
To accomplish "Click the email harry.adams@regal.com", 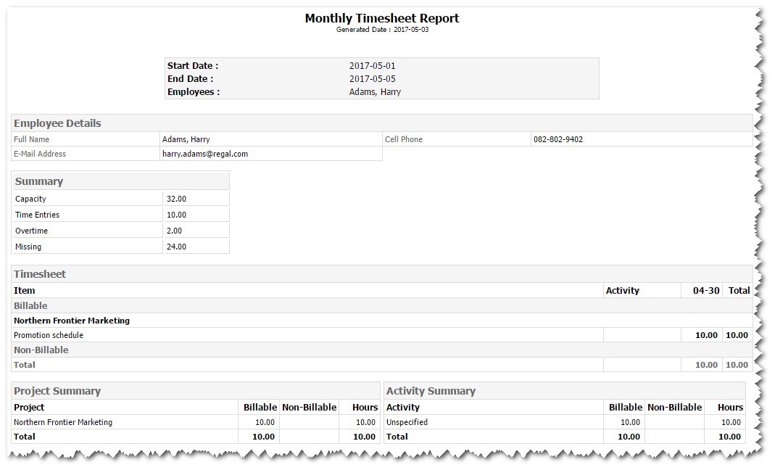I will 205,154.
